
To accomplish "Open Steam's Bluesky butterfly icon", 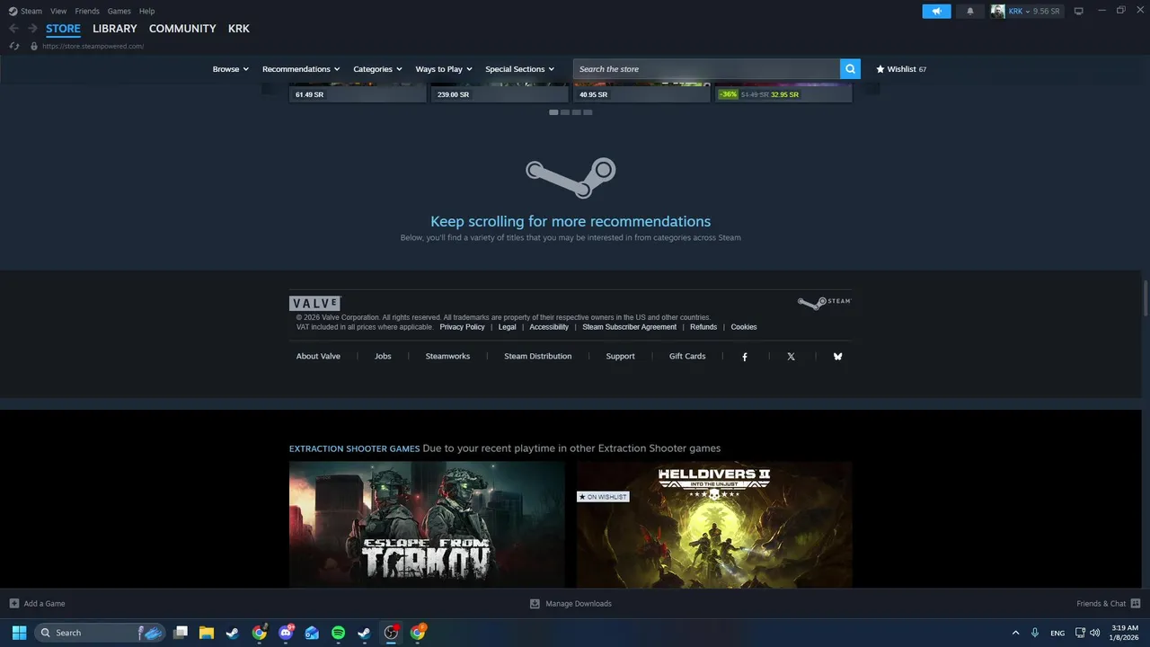I will point(837,357).
